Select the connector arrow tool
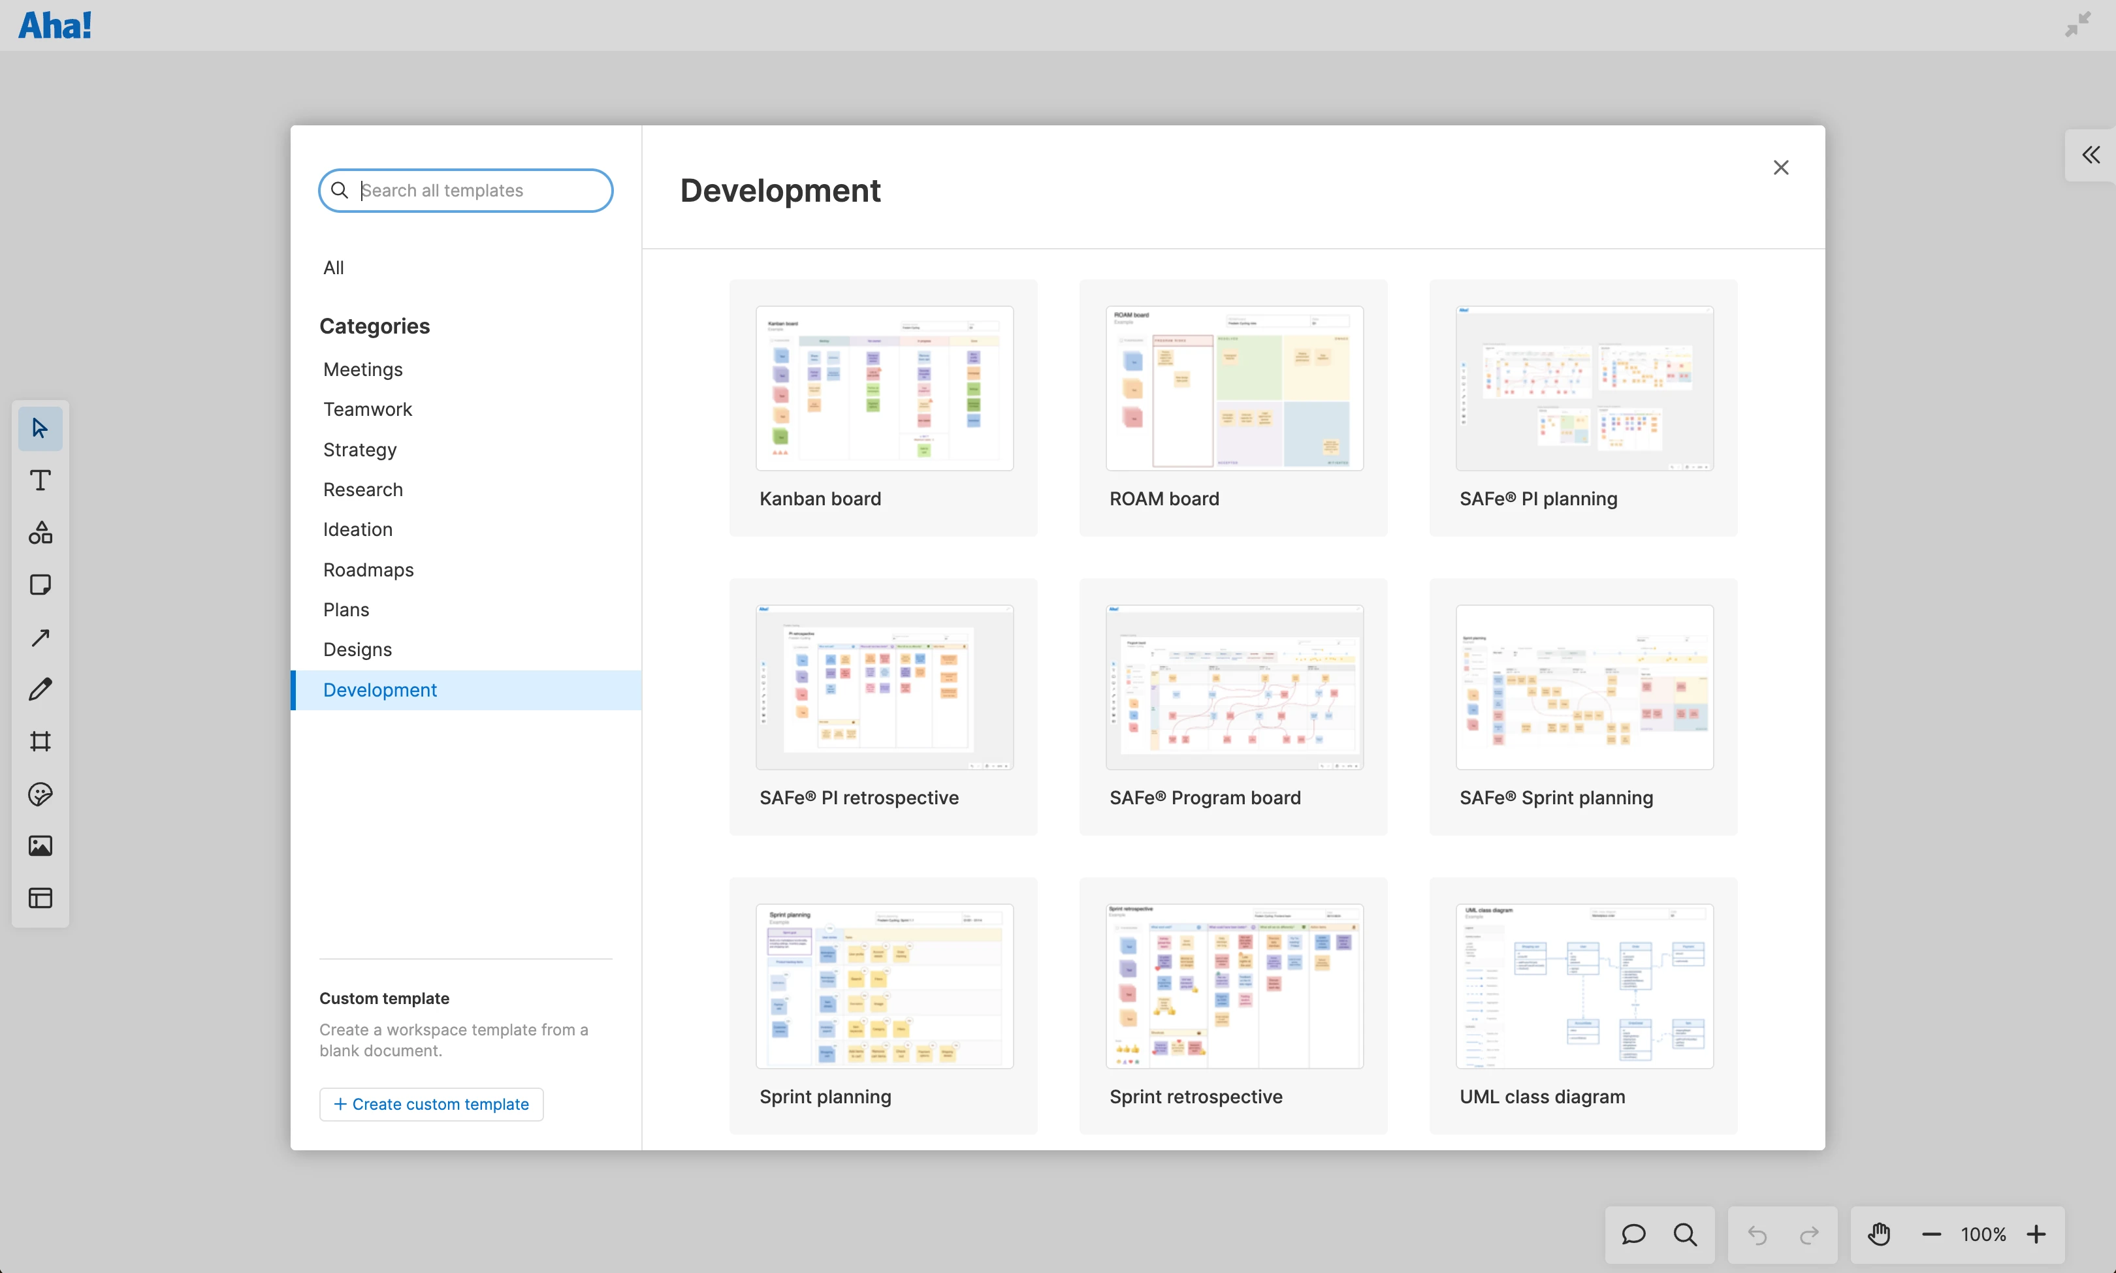This screenshot has height=1273, width=2116. tap(39, 636)
